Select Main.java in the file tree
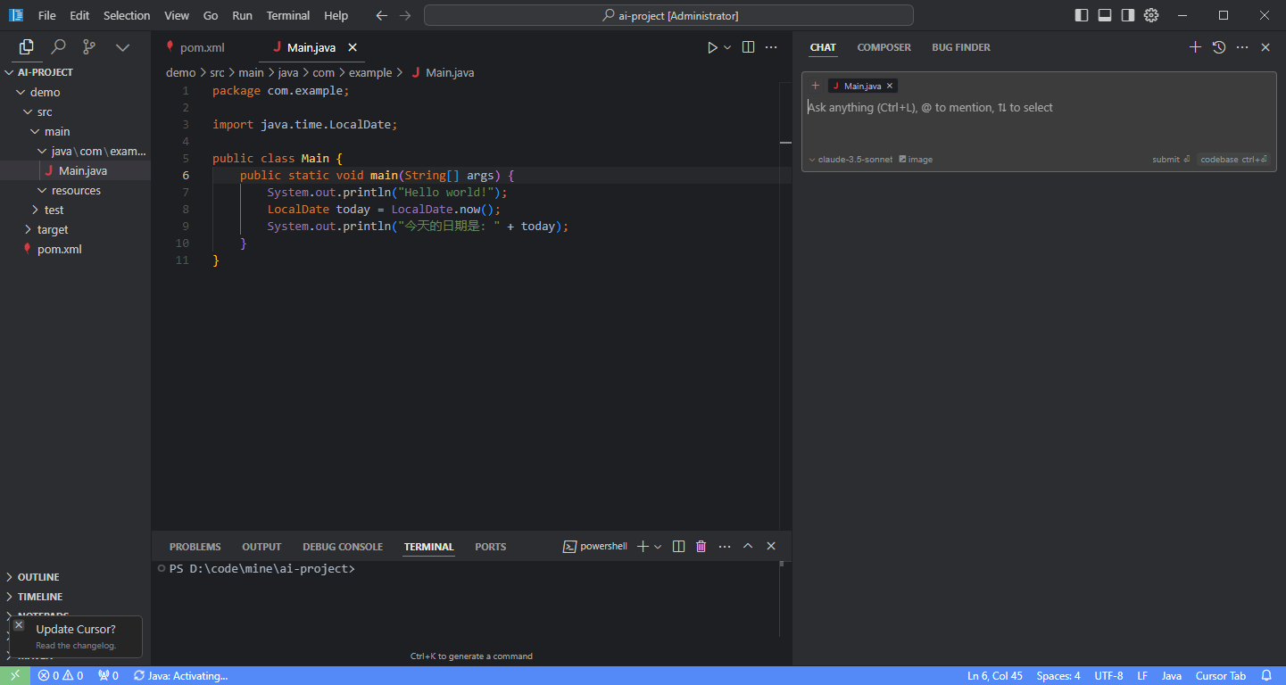This screenshot has width=1286, height=685. [75, 170]
